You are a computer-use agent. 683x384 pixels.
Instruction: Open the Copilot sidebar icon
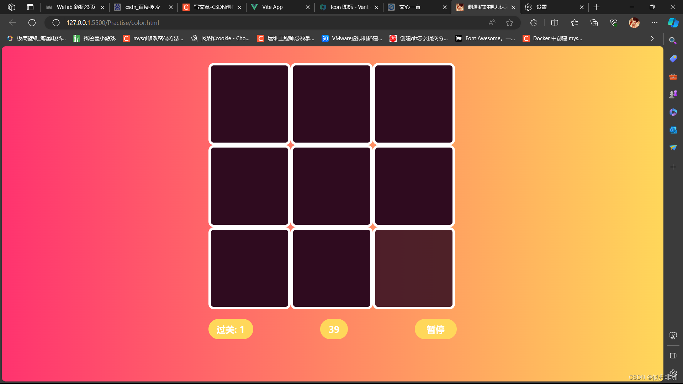pos(673,23)
